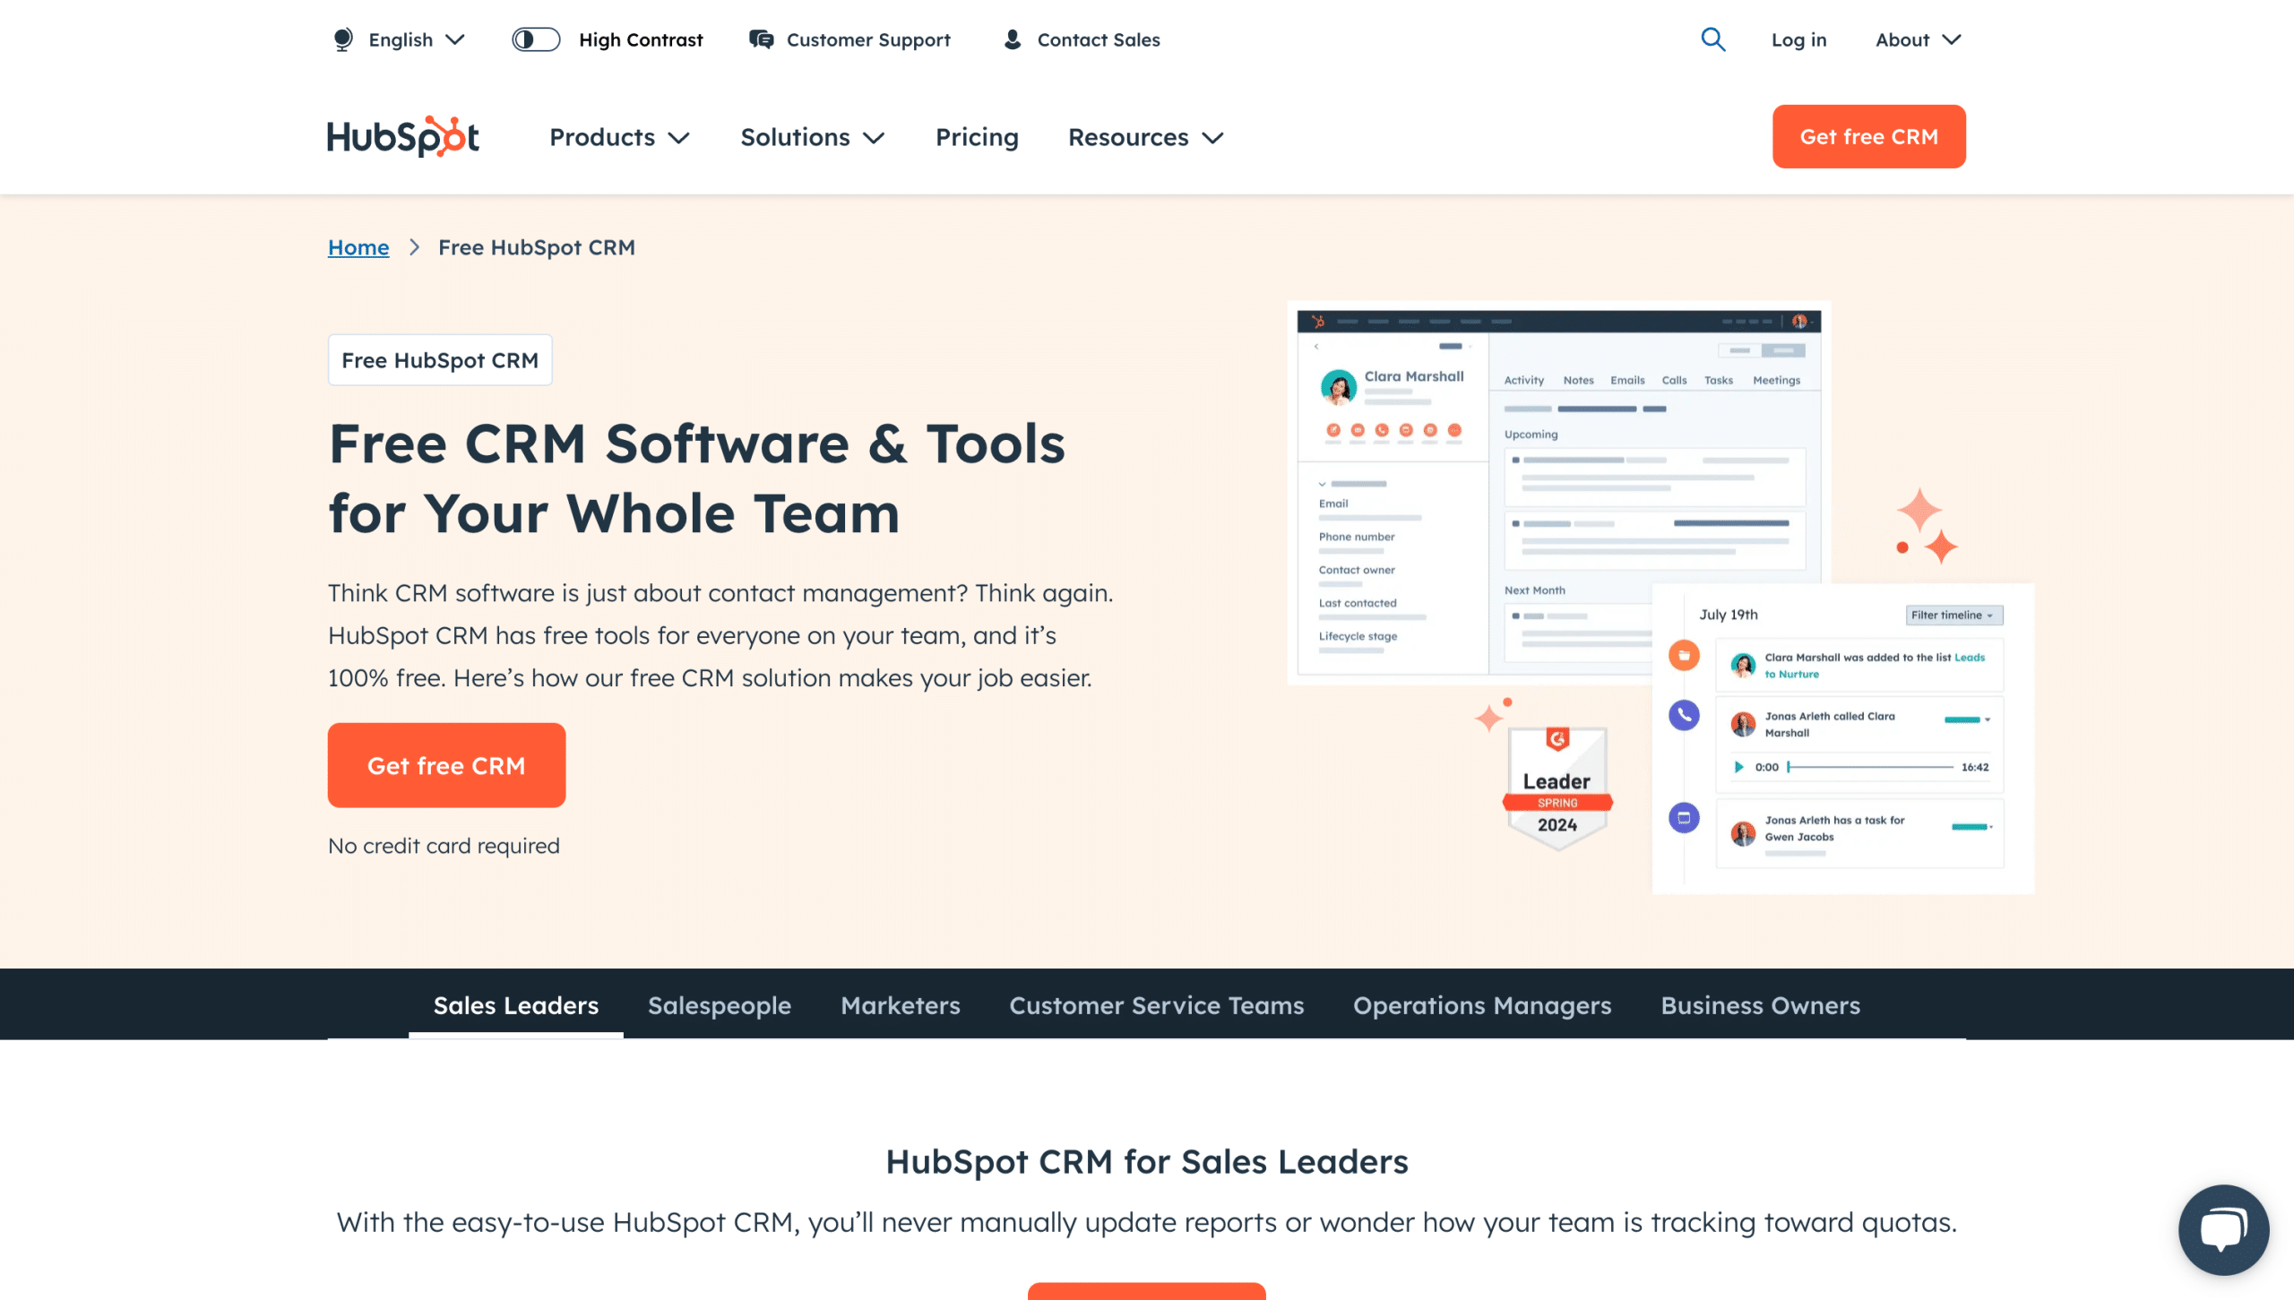This screenshot has width=2294, height=1300.
Task: Click the CRM contact record screenshot
Action: tap(1558, 493)
